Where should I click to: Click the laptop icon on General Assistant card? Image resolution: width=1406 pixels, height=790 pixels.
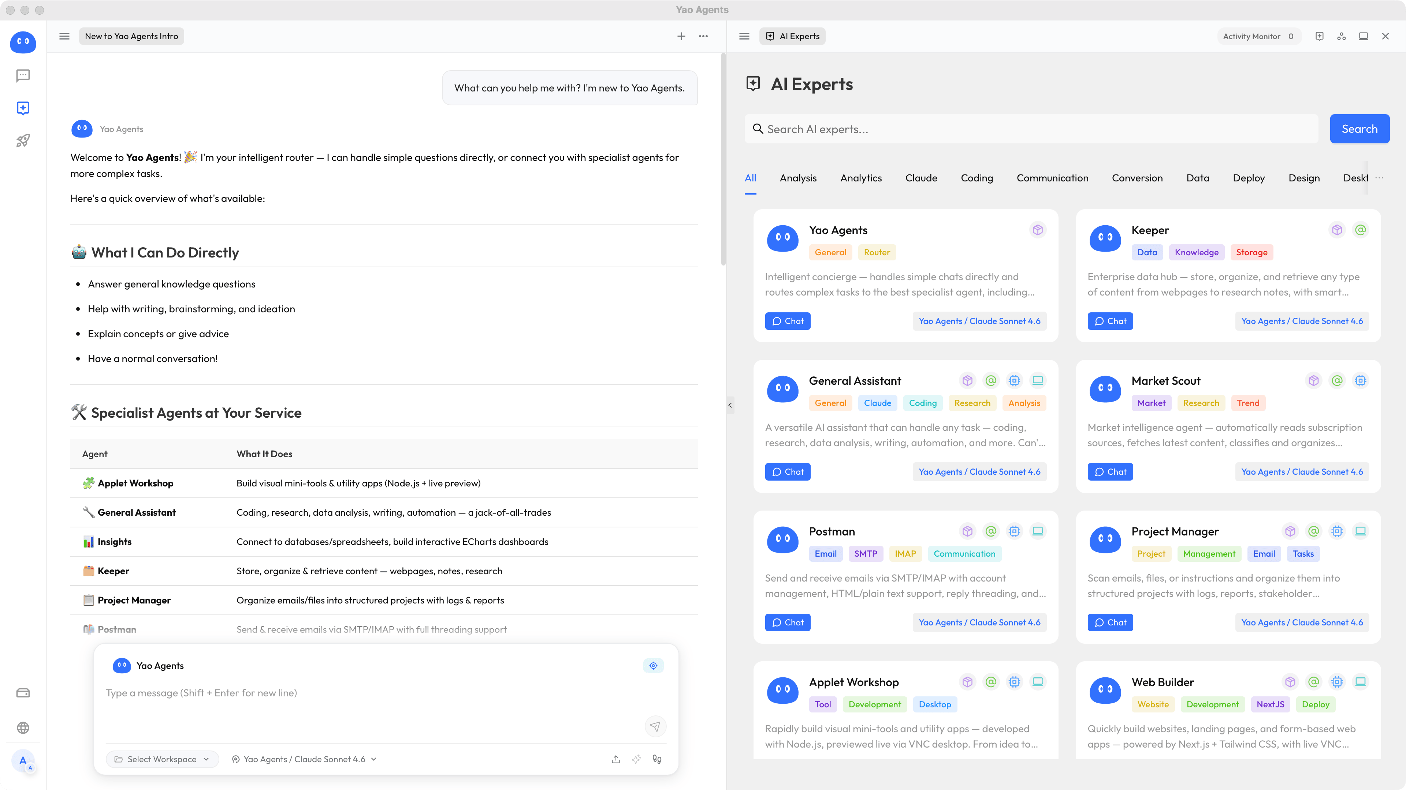1038,380
